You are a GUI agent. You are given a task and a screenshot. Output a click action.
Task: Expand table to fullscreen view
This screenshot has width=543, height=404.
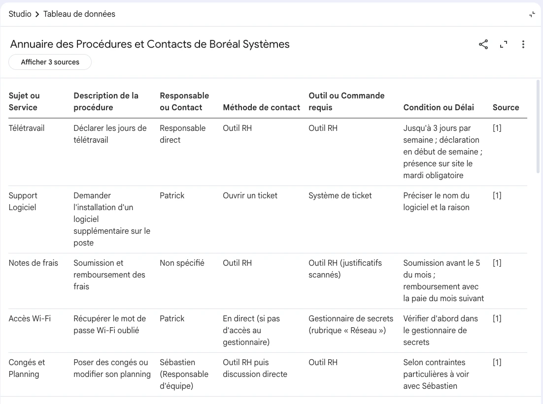point(504,44)
